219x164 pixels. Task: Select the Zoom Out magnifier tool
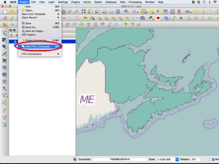[69, 12]
